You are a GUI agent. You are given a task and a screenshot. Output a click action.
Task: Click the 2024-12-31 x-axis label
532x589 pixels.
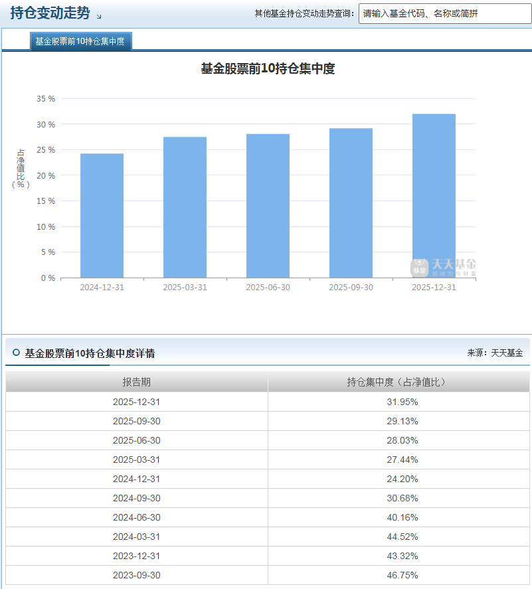point(102,288)
